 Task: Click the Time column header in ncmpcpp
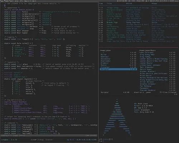[x=101, y=4]
